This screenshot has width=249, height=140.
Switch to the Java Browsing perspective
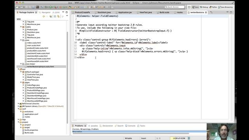(x=226, y=7)
